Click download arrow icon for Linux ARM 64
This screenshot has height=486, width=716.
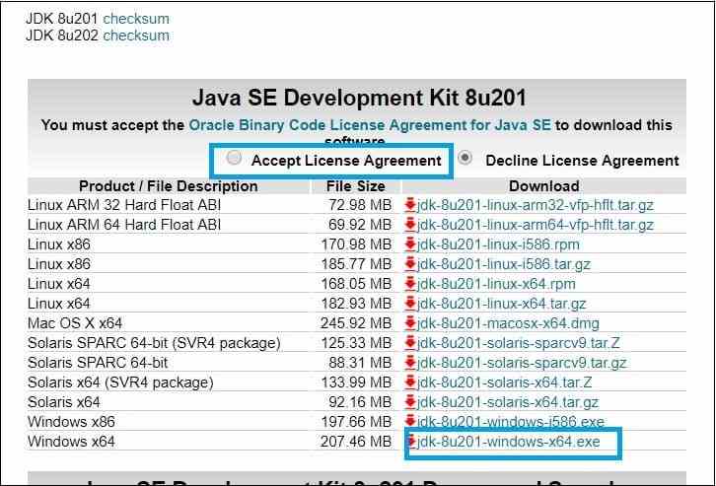click(410, 225)
